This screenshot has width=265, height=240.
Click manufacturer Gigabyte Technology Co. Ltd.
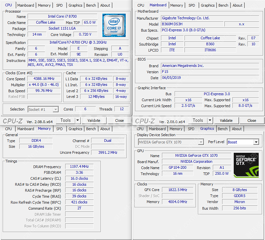coord(210,18)
